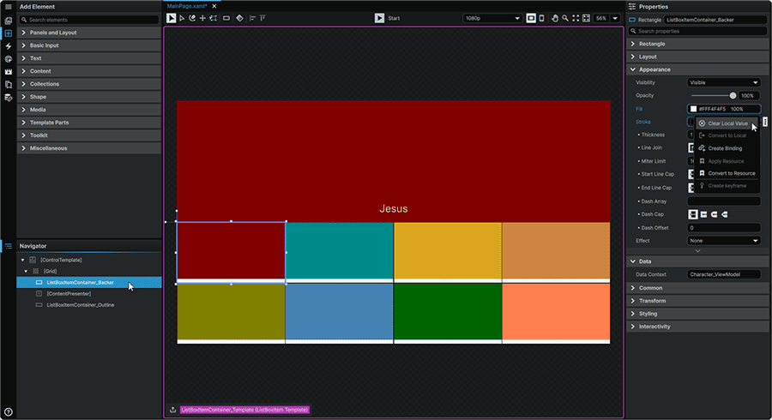Click the fit-to-screen arrows icon
Screen dimensions: 772x420
click(576, 18)
